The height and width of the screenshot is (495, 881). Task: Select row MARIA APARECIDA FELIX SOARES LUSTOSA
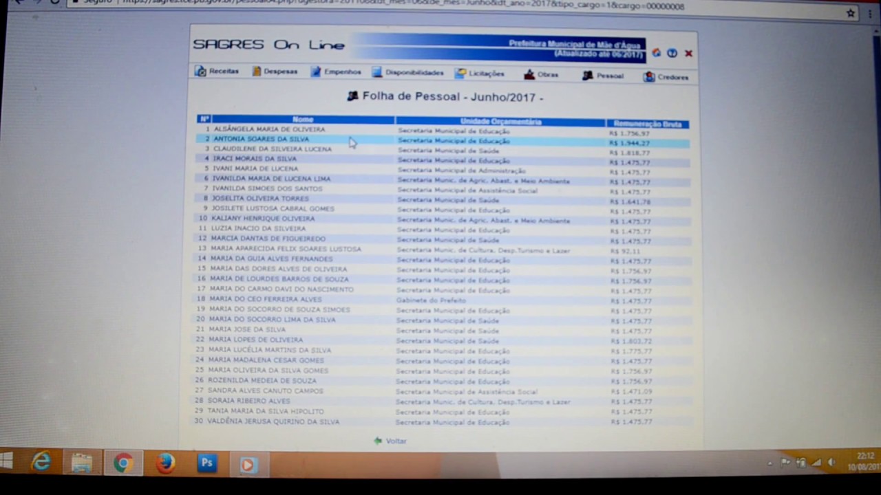coord(443,250)
